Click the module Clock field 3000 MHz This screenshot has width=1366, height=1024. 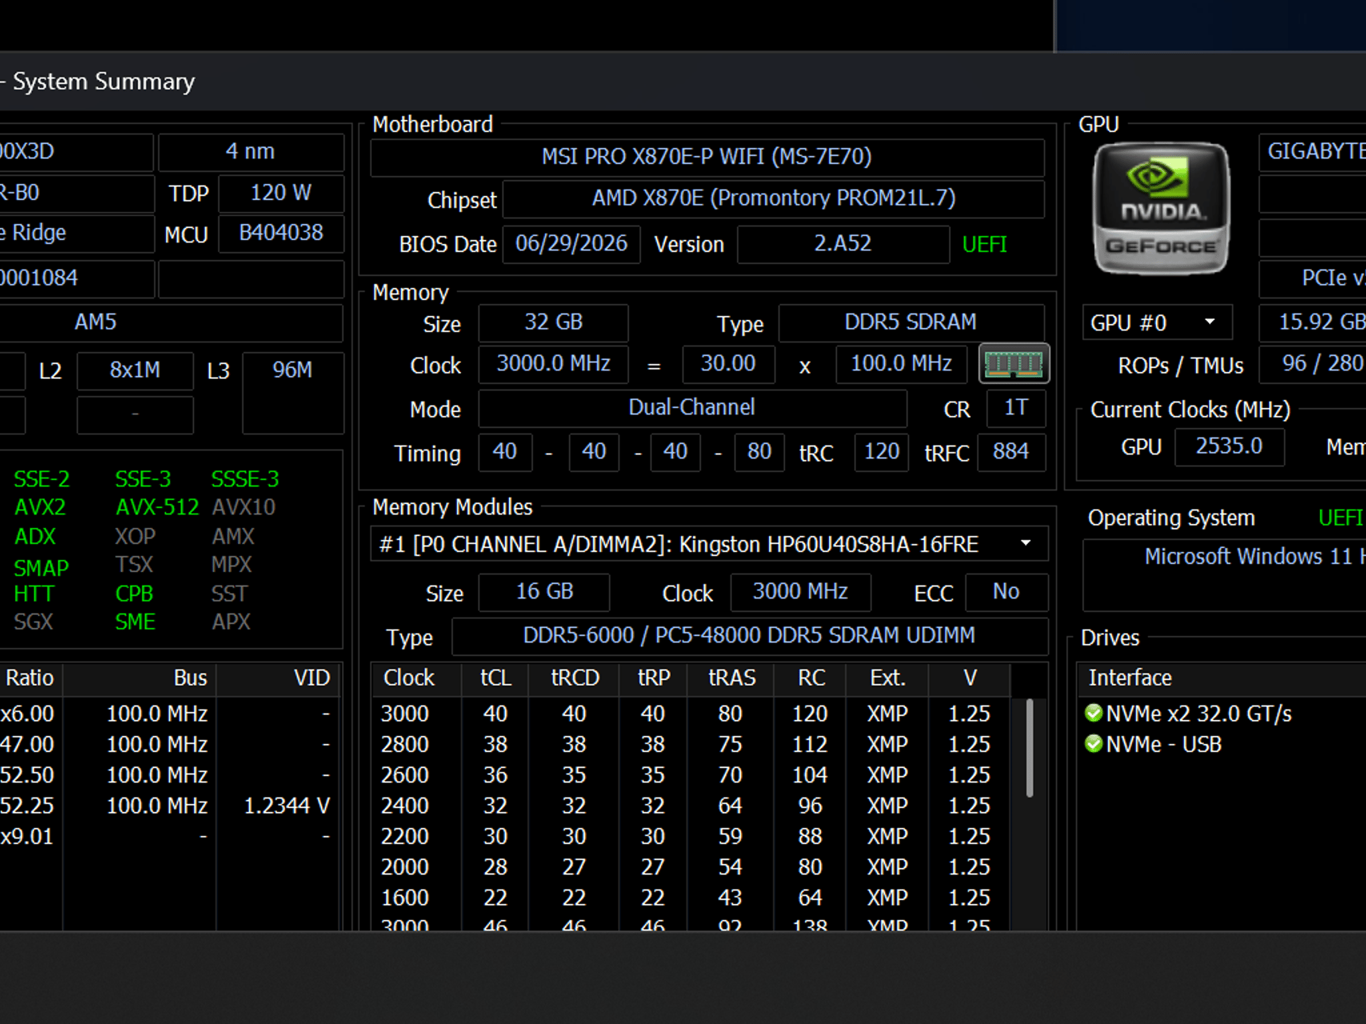pos(800,592)
